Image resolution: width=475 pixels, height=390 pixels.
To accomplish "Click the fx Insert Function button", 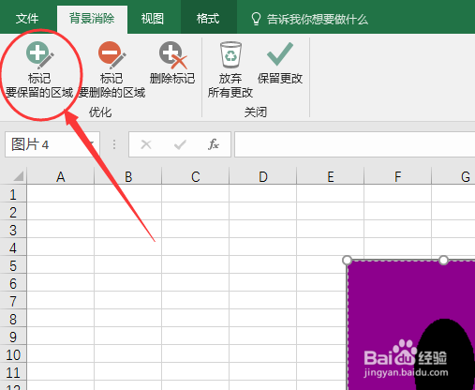I will coord(214,144).
